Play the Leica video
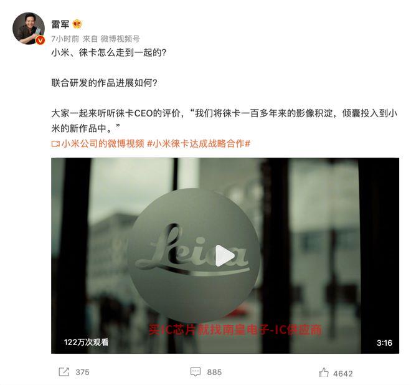 [x=225, y=255]
